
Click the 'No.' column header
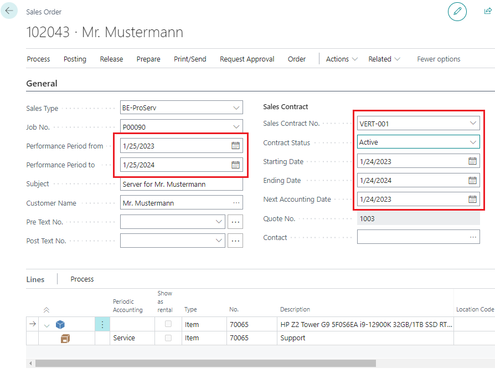point(234,309)
